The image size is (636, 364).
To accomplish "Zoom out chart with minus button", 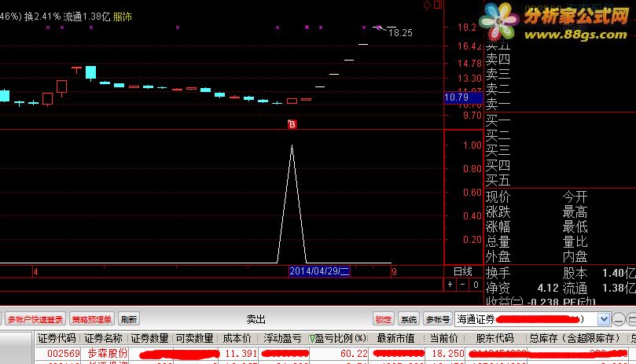I will point(462,285).
